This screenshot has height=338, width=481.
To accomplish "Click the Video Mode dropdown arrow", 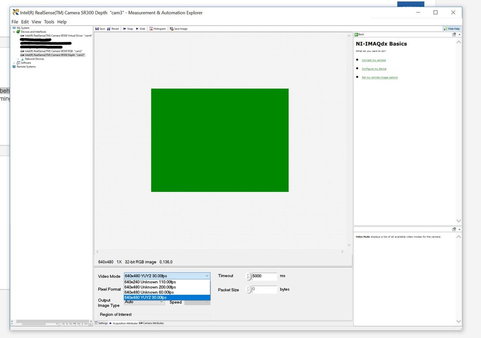I will click(207, 276).
